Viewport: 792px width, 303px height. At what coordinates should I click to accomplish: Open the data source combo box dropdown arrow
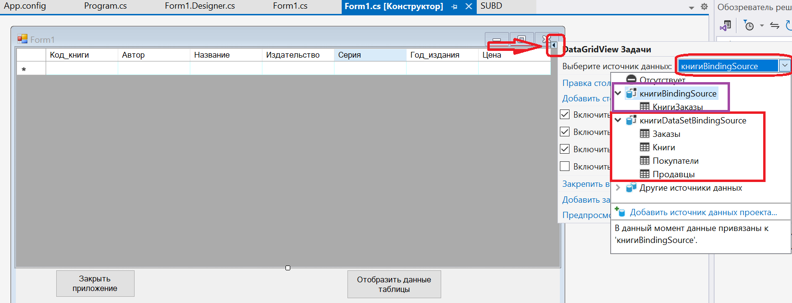pyautogui.click(x=784, y=66)
